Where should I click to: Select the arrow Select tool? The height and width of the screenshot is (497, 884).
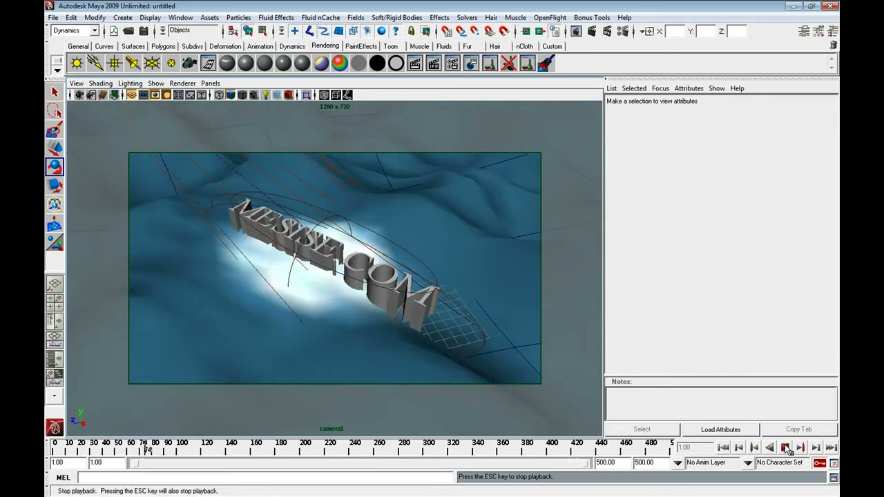coord(55,92)
